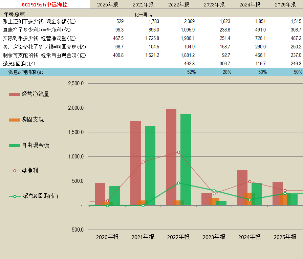Click the 2024年报 red operating cash flow bar

(242, 188)
